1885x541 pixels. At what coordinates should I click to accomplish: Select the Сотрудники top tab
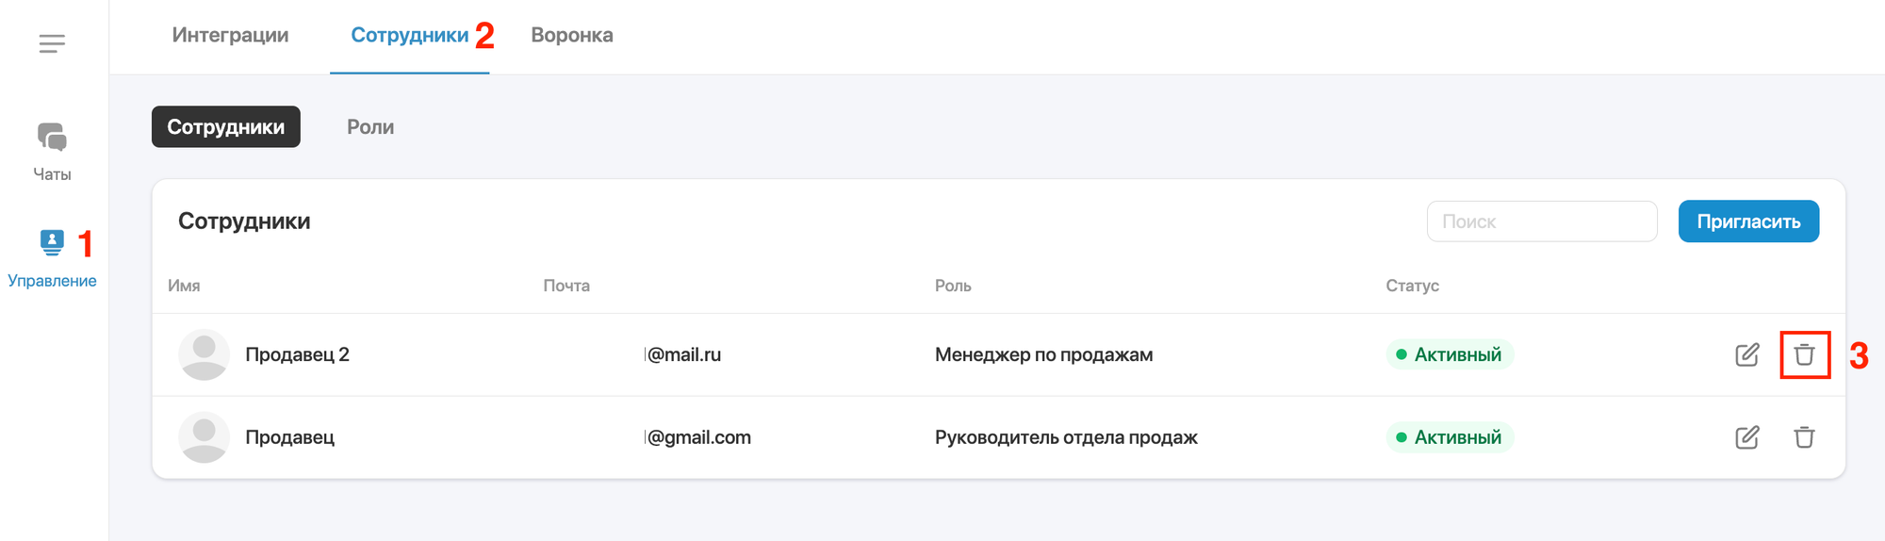409,35
